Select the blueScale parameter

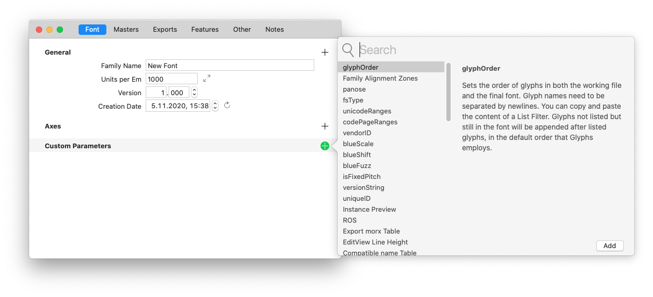[x=391, y=144]
